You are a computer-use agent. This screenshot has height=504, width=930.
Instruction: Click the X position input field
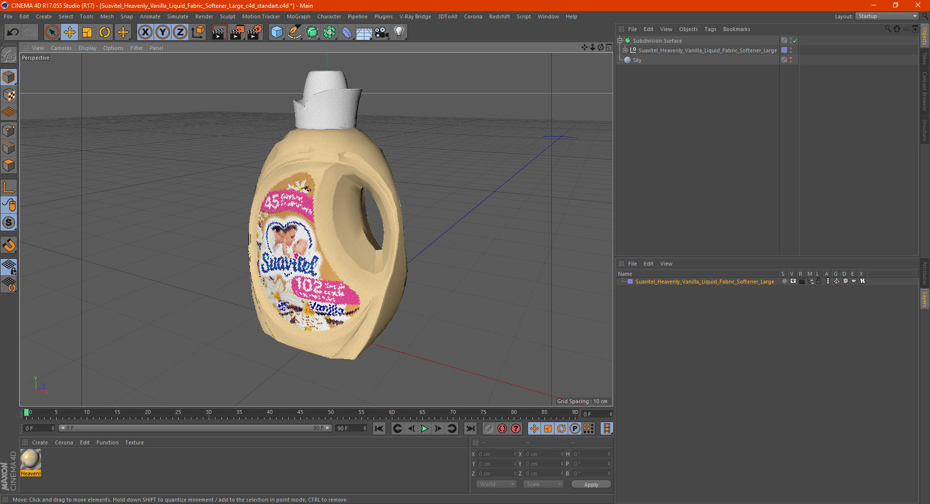pyautogui.click(x=496, y=454)
